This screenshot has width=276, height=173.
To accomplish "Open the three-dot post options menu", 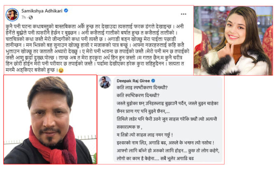I will point(183,14).
